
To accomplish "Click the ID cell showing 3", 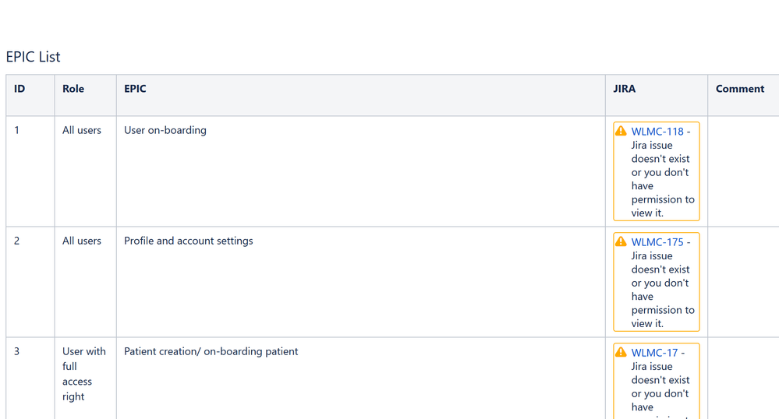I will 30,379.
